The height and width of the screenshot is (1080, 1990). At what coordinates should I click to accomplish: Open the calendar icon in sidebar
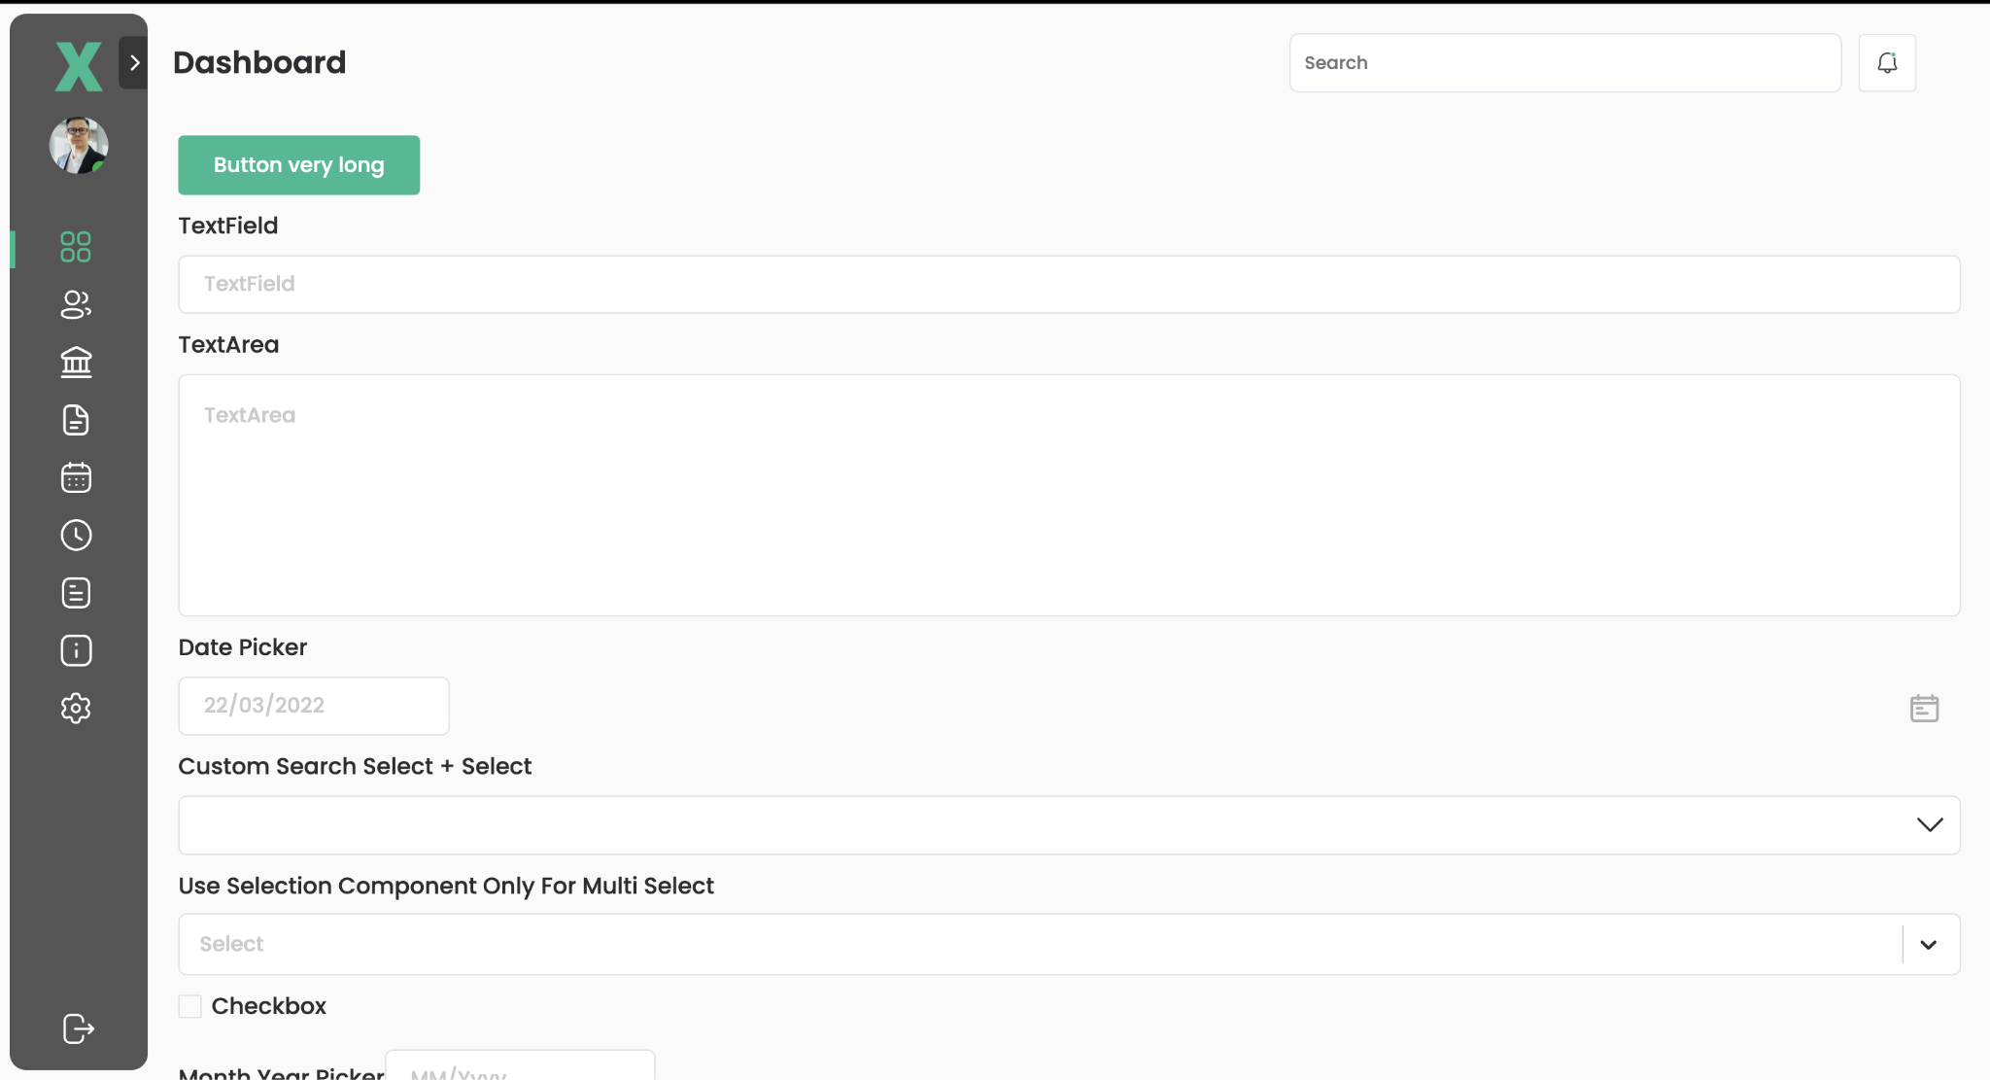[76, 477]
